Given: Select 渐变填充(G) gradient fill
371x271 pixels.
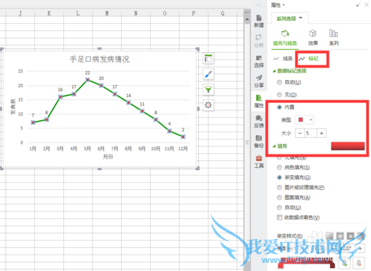Looking at the screenshot, I should (294, 177).
